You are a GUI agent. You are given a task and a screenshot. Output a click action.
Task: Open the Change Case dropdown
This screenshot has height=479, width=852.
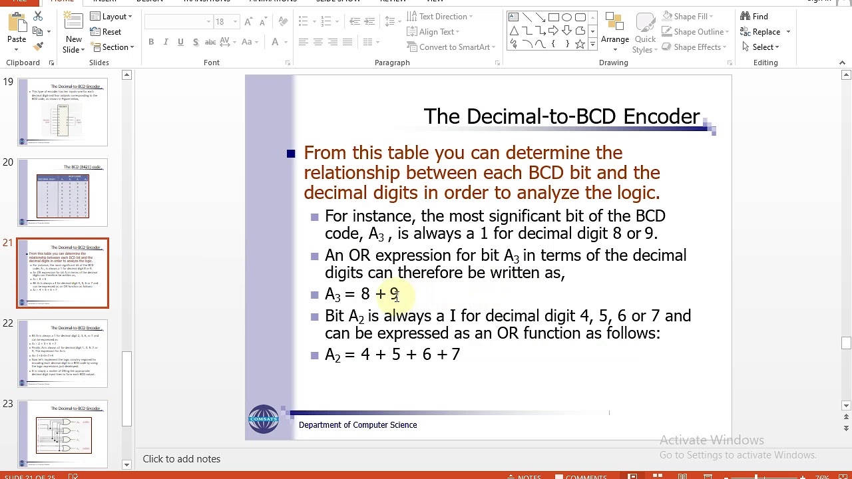click(250, 42)
